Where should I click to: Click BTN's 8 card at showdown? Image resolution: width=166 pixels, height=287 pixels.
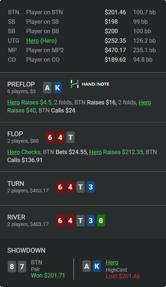12,267
